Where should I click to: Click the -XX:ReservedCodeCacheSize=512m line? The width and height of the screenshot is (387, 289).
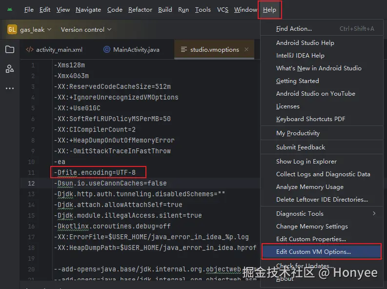point(112,86)
